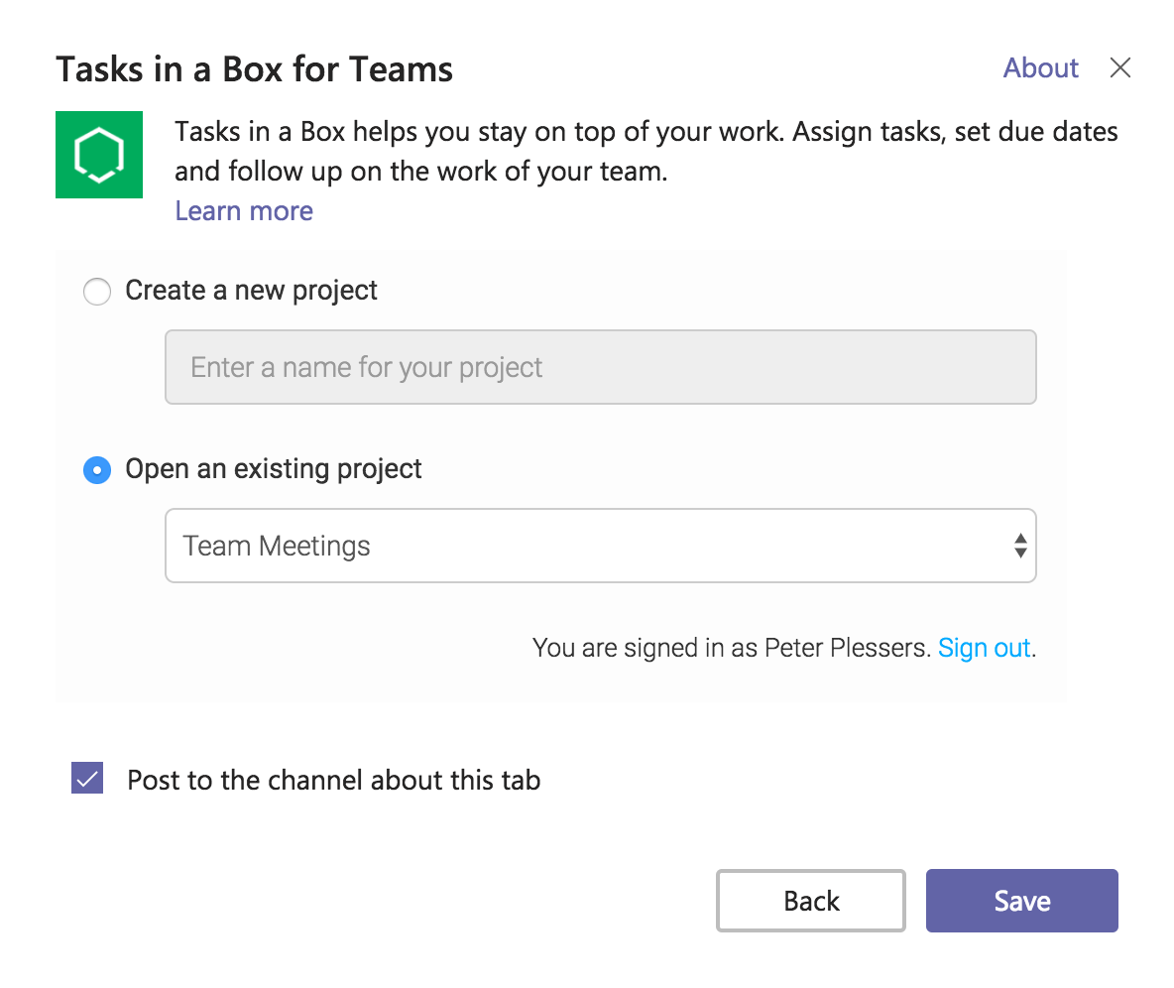Viewport: 1174px width, 988px height.
Task: Click the 'Tasks in a Box for Teams' title
Action: coord(254,69)
